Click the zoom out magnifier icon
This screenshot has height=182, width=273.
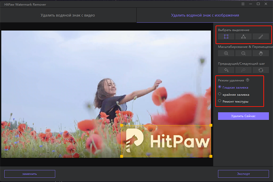(243, 53)
